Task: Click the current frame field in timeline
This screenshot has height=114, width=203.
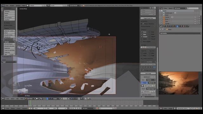Action: (x=62, y=108)
